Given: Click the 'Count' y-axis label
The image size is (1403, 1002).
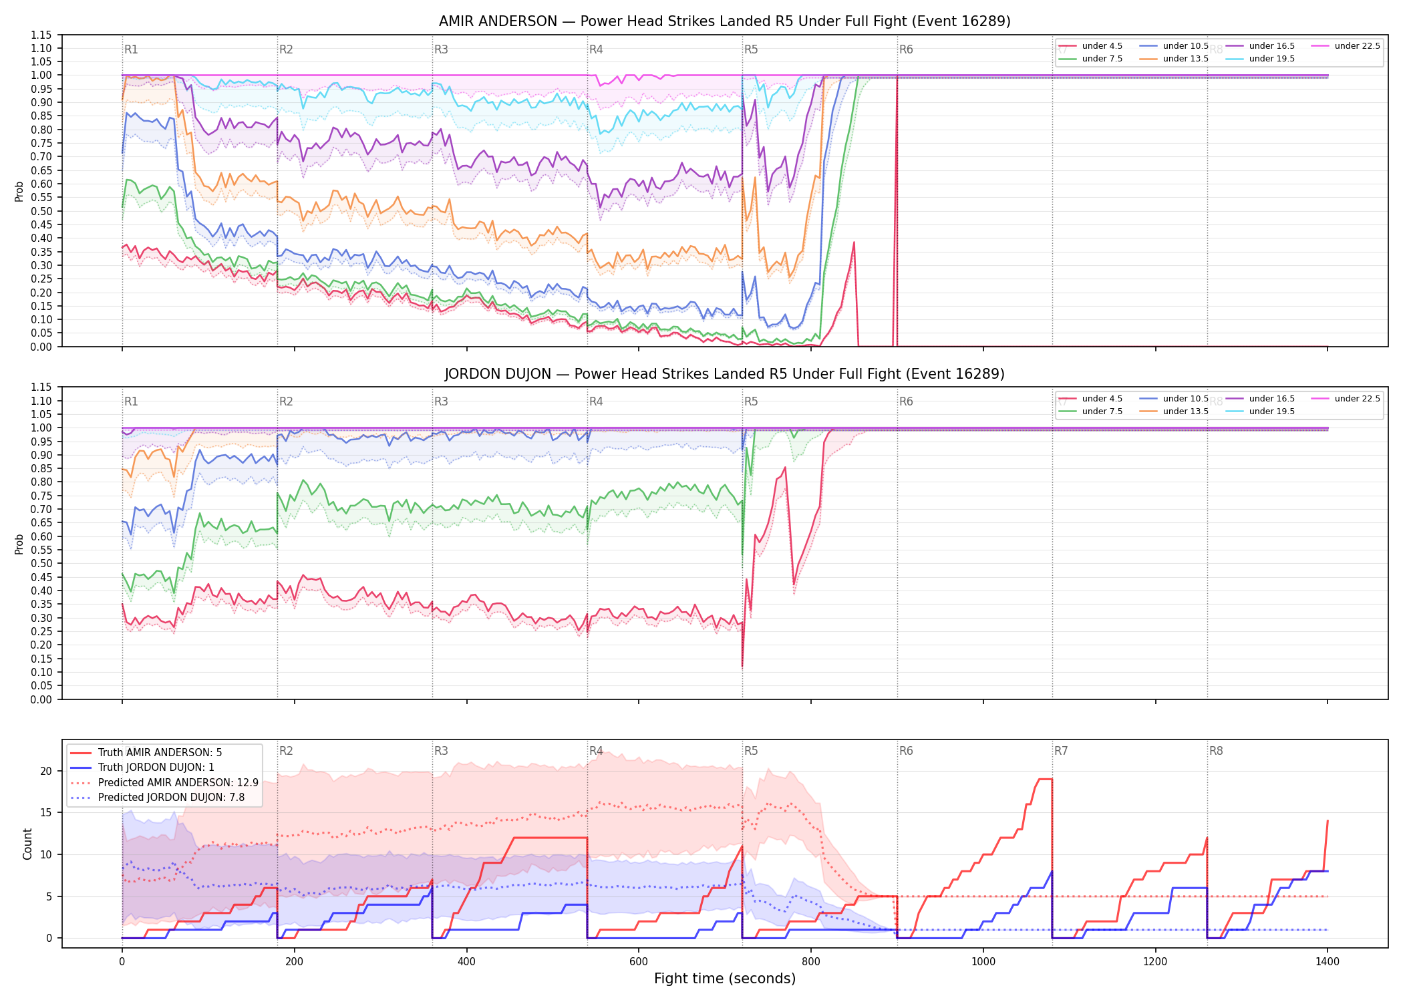Looking at the screenshot, I should pyautogui.click(x=27, y=844).
